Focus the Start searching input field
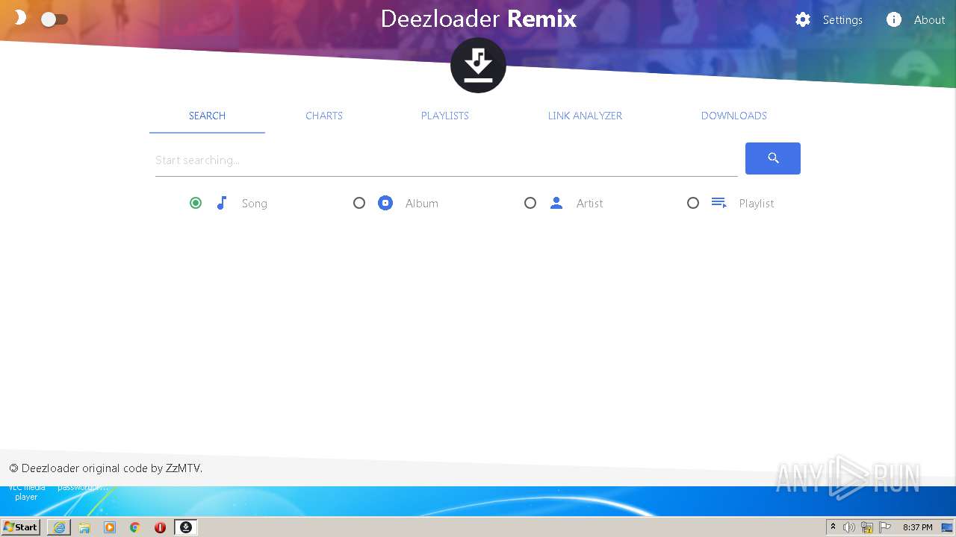The height and width of the screenshot is (537, 956). [446, 160]
